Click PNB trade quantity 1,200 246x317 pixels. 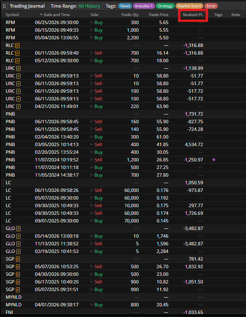tap(133, 160)
